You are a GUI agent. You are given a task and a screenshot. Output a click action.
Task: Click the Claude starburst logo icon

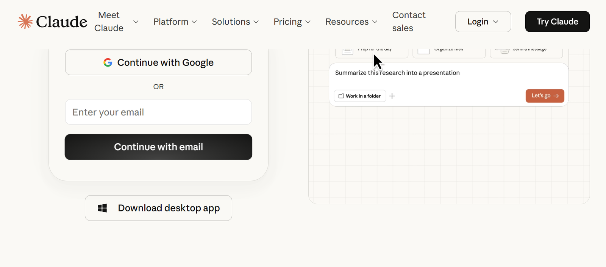25,22
